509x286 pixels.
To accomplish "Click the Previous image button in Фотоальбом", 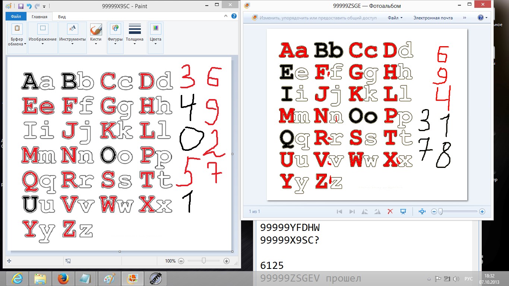I will click(x=339, y=212).
